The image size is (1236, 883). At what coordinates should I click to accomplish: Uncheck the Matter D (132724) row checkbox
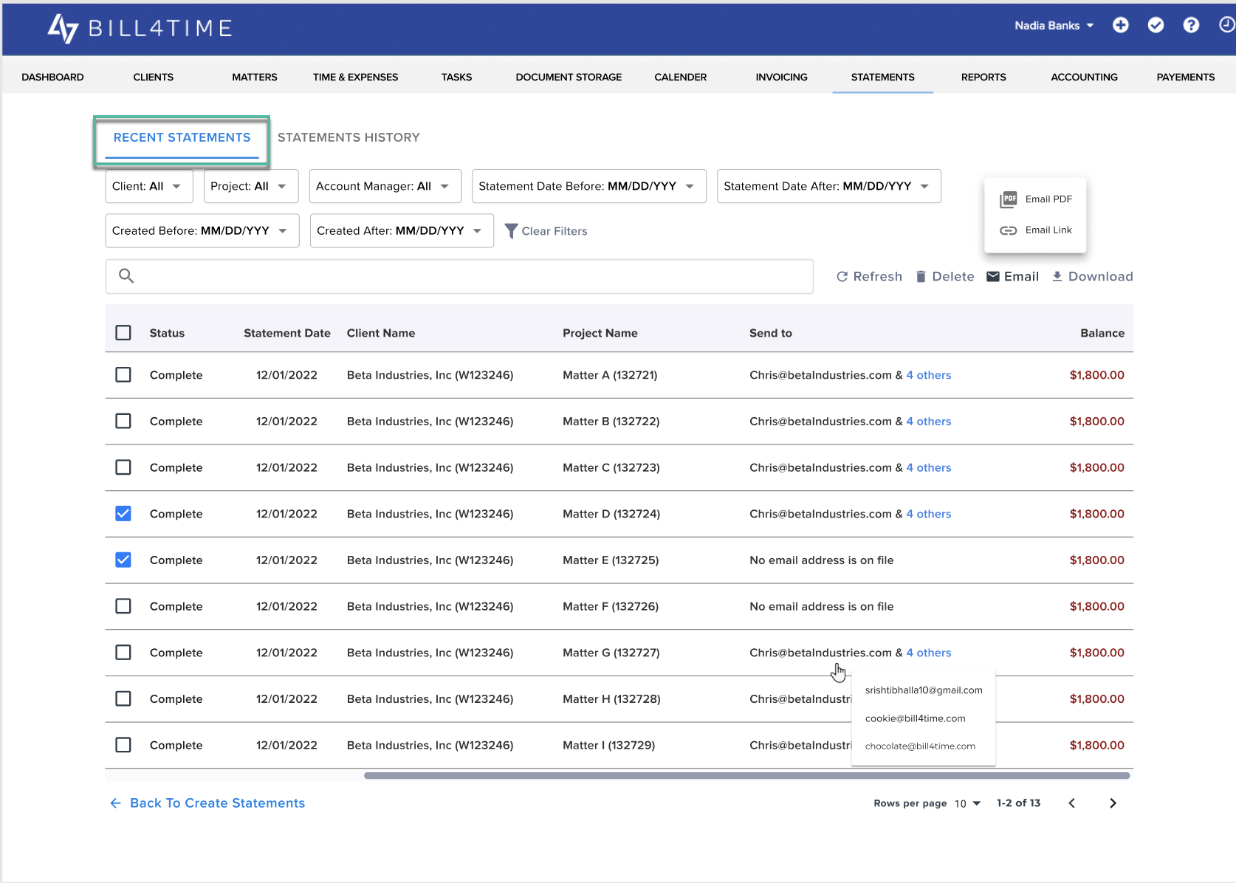pyautogui.click(x=123, y=514)
